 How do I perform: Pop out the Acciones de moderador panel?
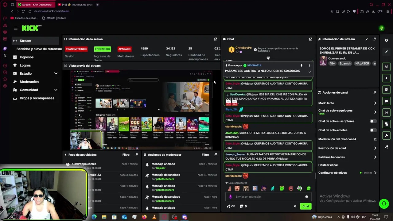(x=216, y=155)
